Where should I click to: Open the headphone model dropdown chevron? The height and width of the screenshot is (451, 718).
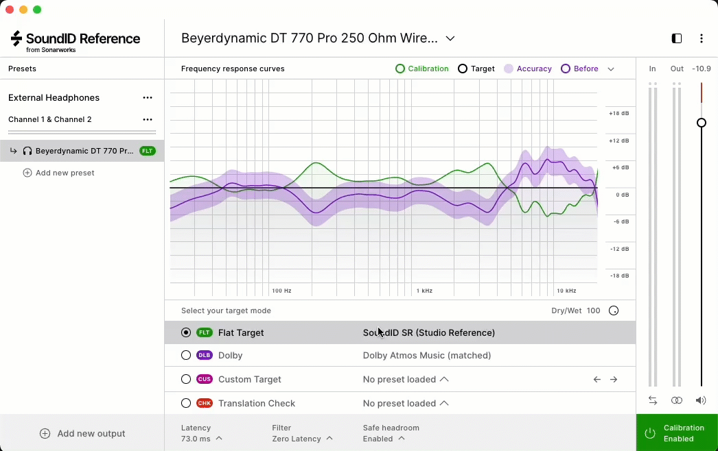(x=450, y=38)
